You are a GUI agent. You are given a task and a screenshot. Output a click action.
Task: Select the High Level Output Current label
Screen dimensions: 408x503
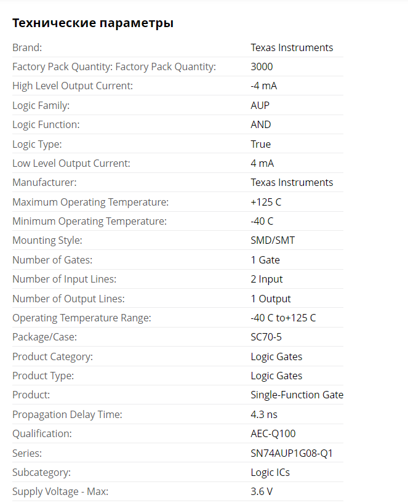click(x=73, y=86)
